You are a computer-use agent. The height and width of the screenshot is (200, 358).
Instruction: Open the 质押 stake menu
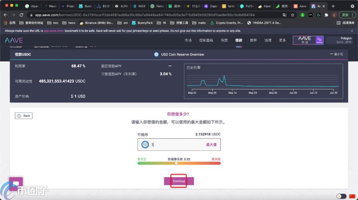253,40
